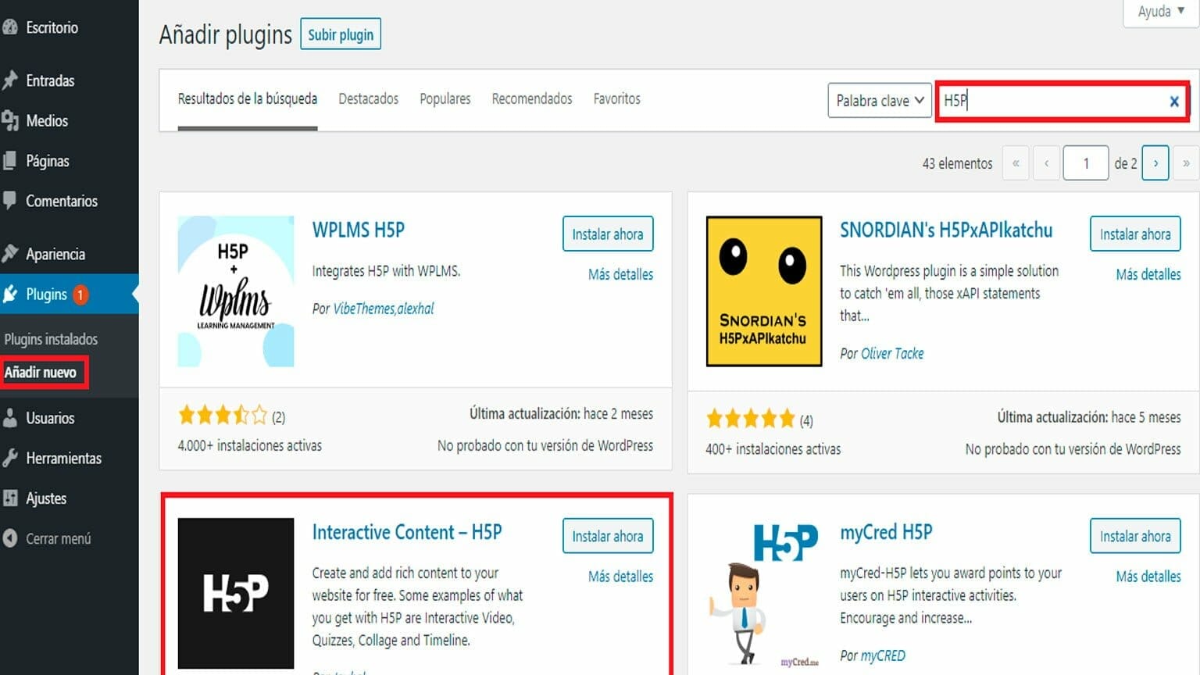Open the Escritorio dashboard icon
This screenshot has width=1200, height=675.
point(11,27)
